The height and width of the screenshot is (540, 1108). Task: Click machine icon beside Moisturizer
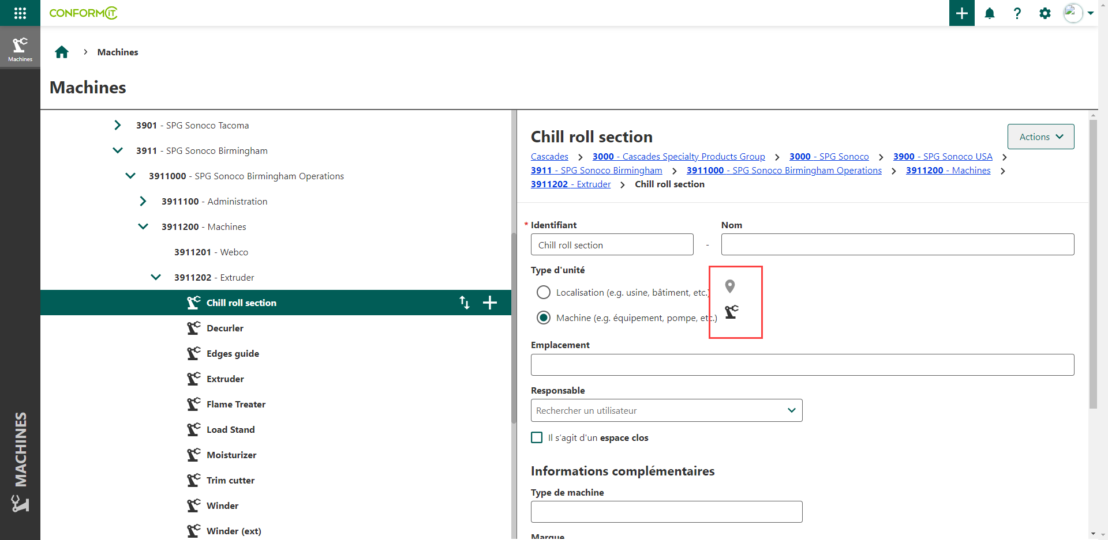click(194, 455)
